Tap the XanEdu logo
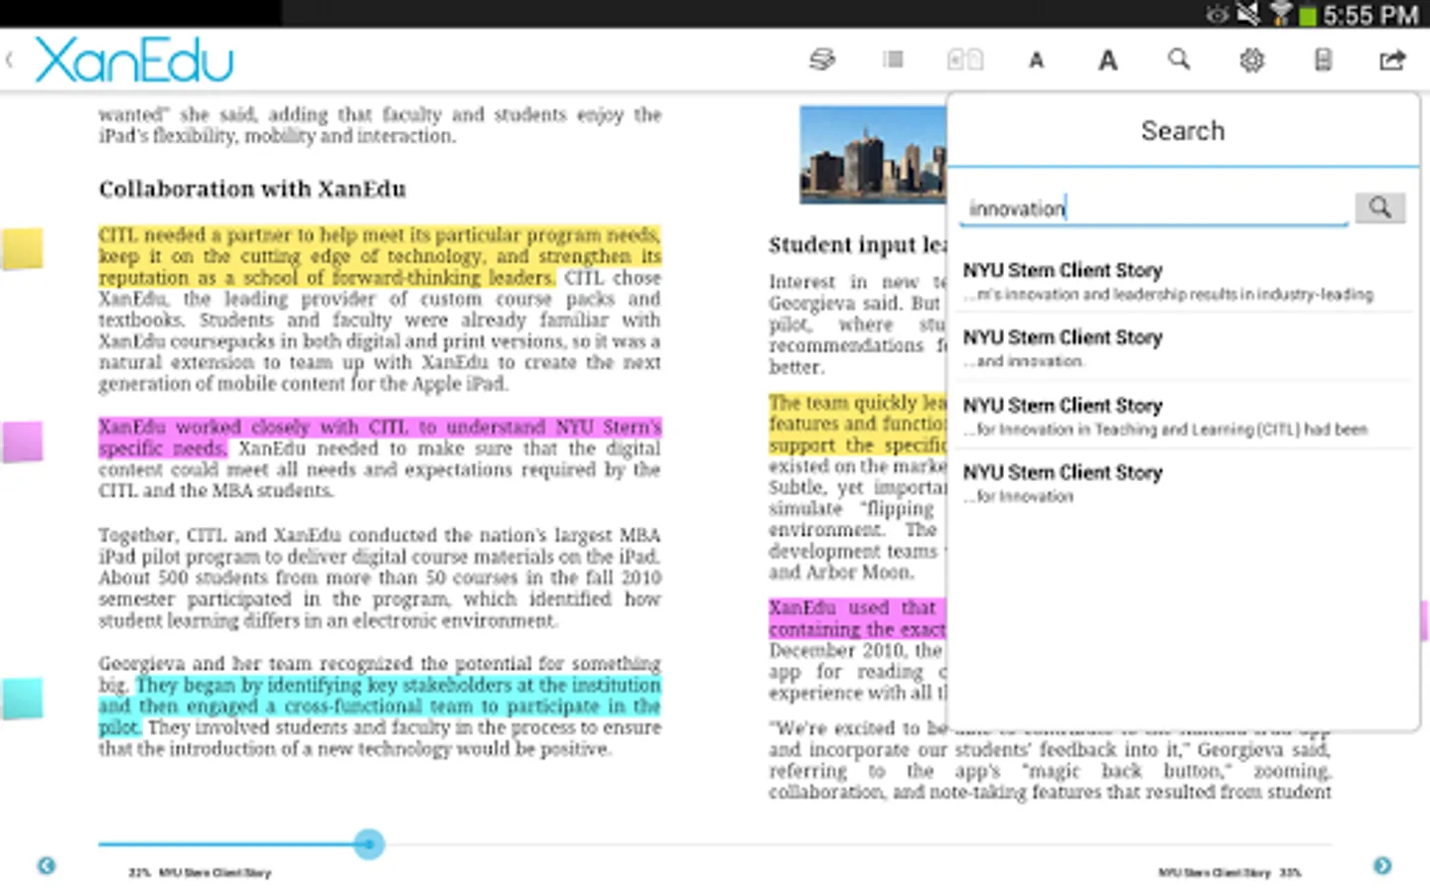The image size is (1430, 893). click(134, 61)
